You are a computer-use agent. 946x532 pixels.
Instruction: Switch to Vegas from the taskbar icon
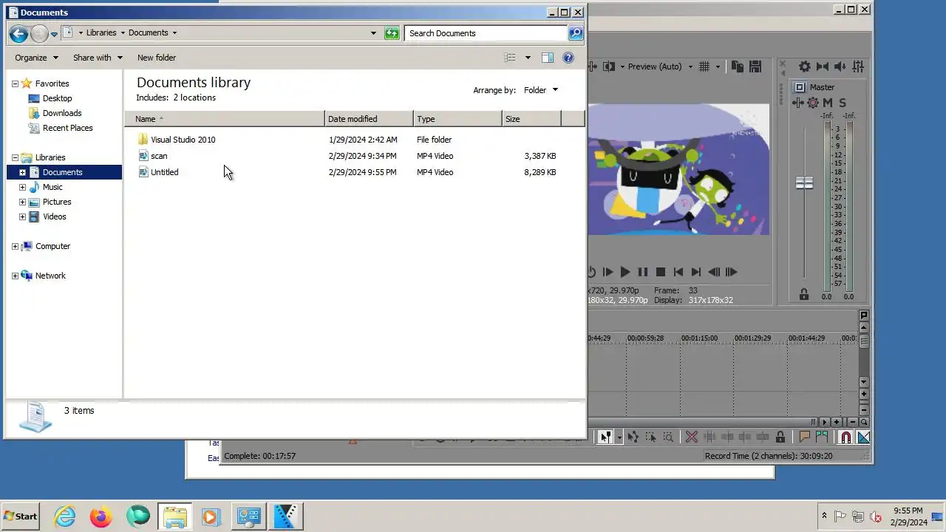click(x=286, y=516)
